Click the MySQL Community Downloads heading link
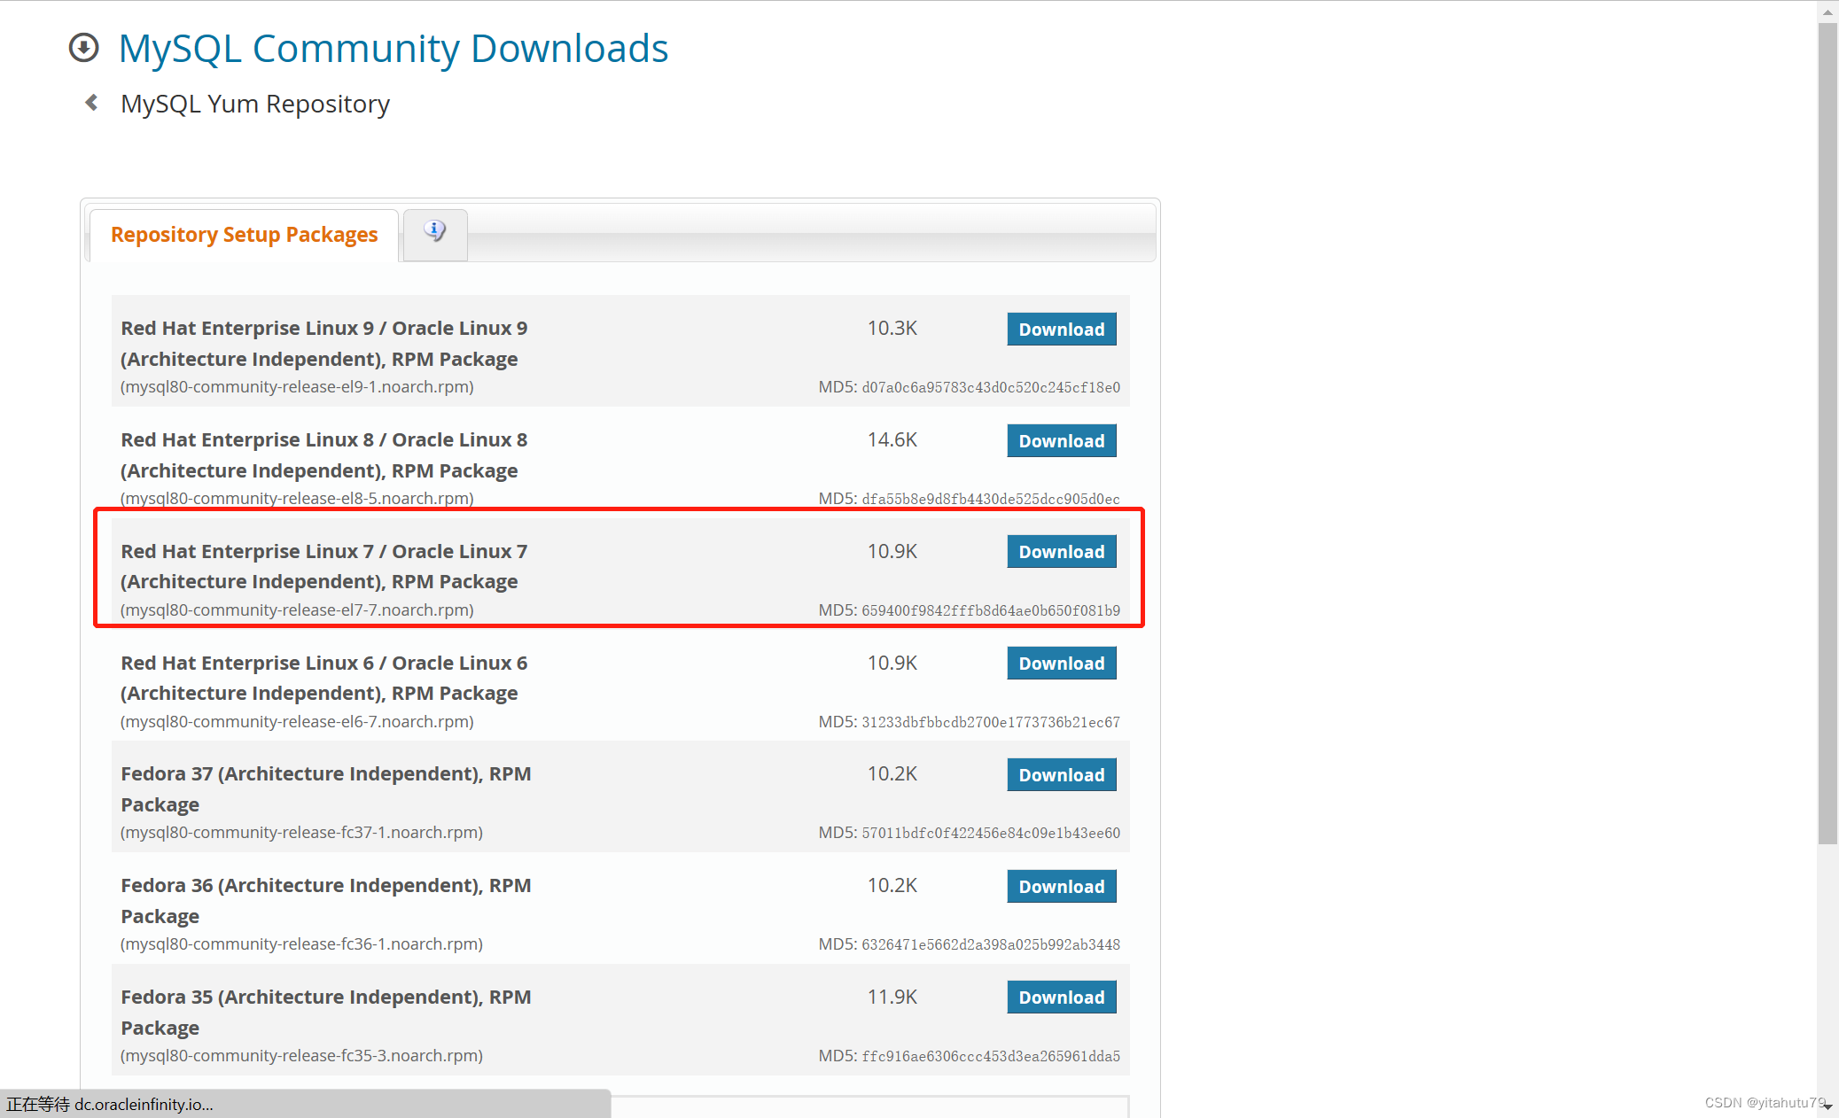Image resolution: width=1839 pixels, height=1118 pixels. 394,49
